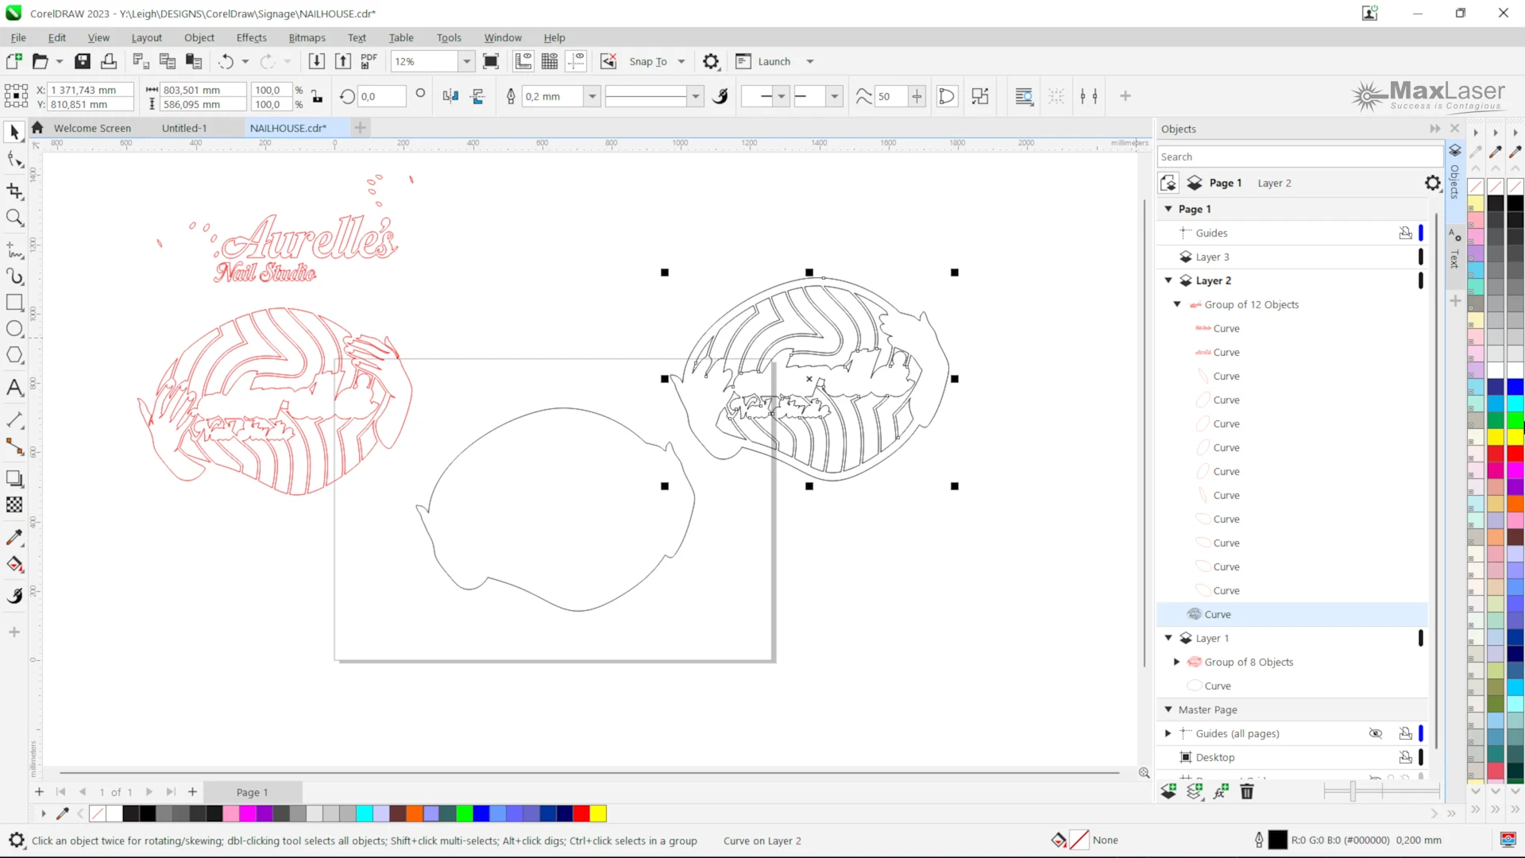Open the Bitmaps menu
The height and width of the screenshot is (858, 1525).
pos(307,37)
